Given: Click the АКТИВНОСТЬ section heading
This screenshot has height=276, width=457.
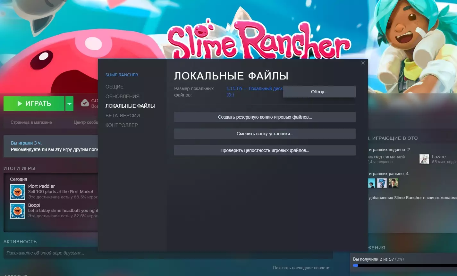Looking at the screenshot, I should pyautogui.click(x=20, y=242).
